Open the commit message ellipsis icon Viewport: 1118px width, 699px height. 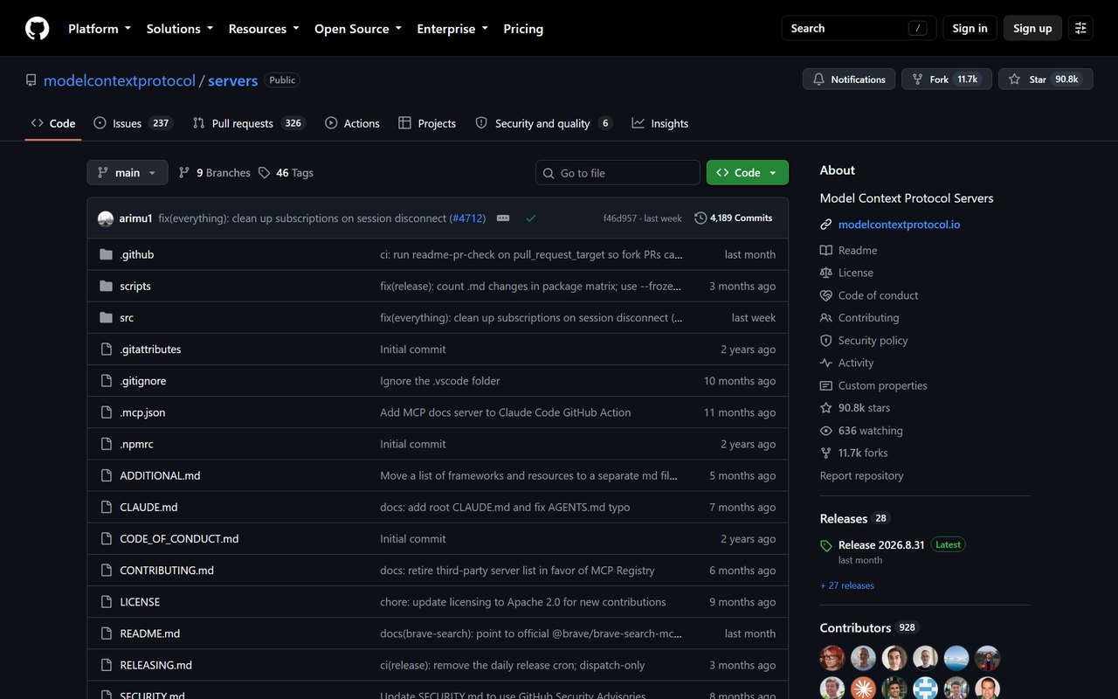[503, 218]
